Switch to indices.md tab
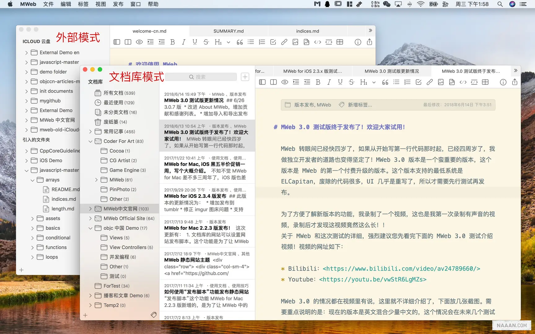535x334 pixels. click(307, 31)
